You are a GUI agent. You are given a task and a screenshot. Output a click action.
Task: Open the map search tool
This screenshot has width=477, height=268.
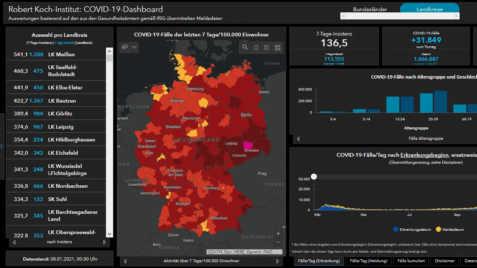245,48
